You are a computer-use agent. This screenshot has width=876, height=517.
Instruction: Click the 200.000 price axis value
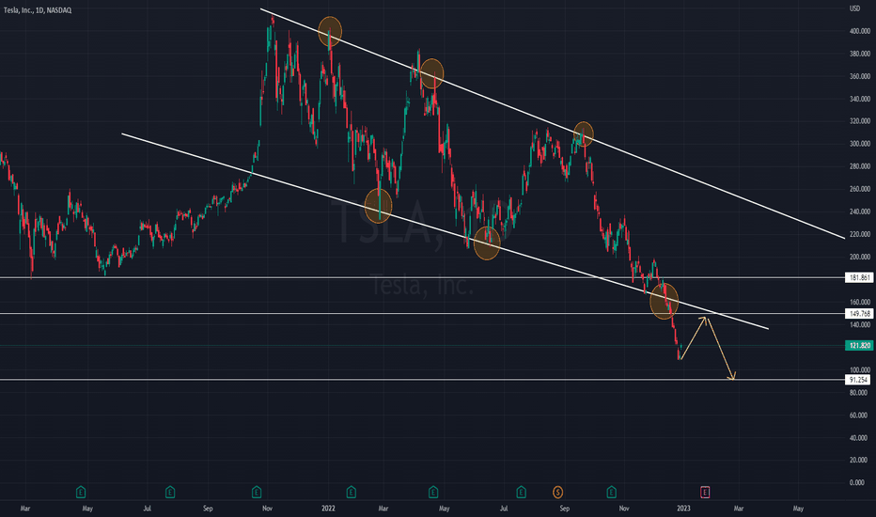click(859, 258)
